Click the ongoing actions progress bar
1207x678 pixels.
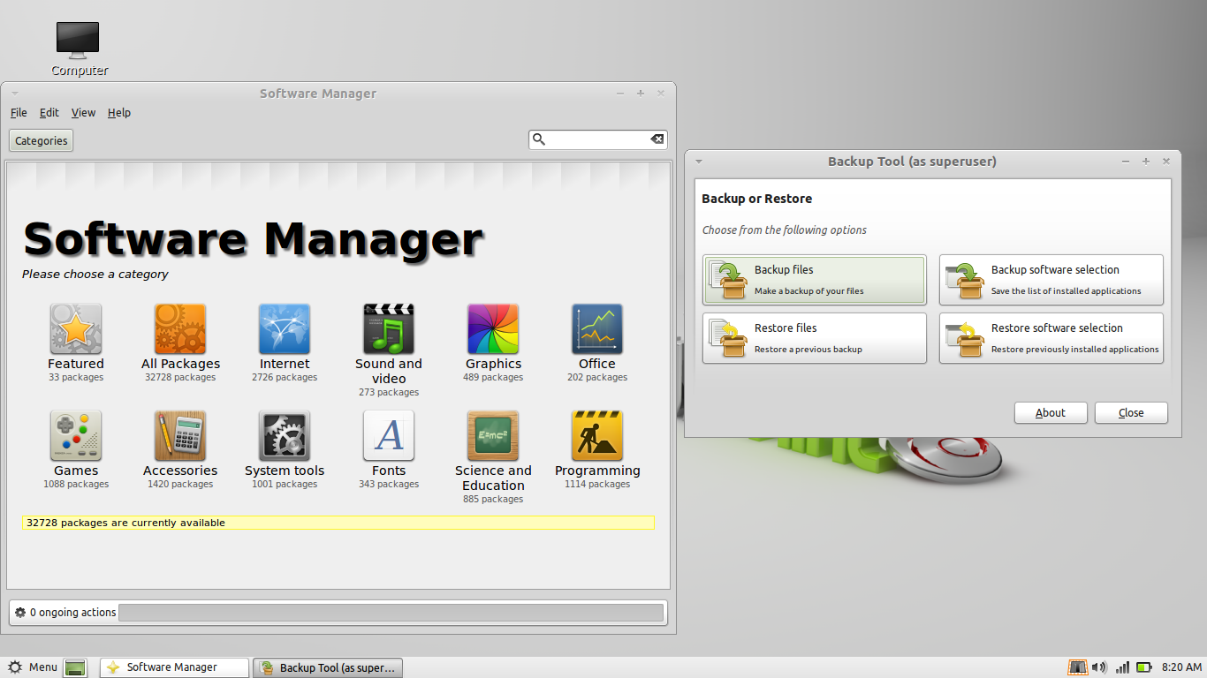[x=391, y=613]
